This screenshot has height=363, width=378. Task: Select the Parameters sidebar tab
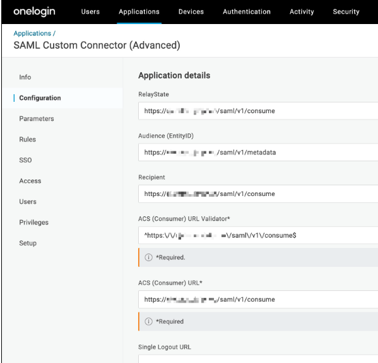click(37, 119)
